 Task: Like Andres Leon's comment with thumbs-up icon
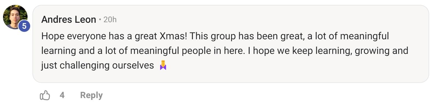coord(45,95)
